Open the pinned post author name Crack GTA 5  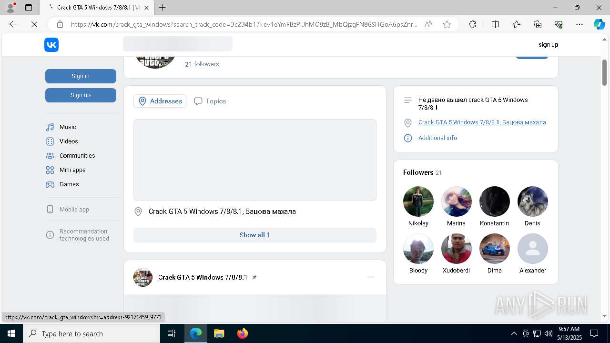(x=203, y=277)
